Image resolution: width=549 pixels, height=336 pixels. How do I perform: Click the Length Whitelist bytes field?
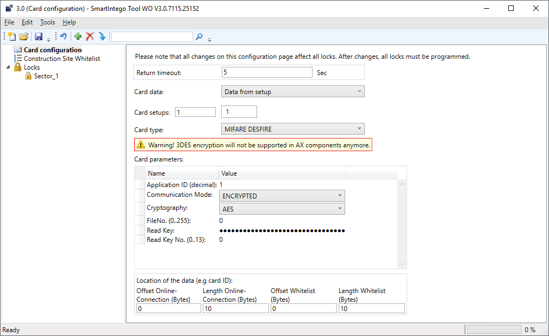[x=371, y=309]
